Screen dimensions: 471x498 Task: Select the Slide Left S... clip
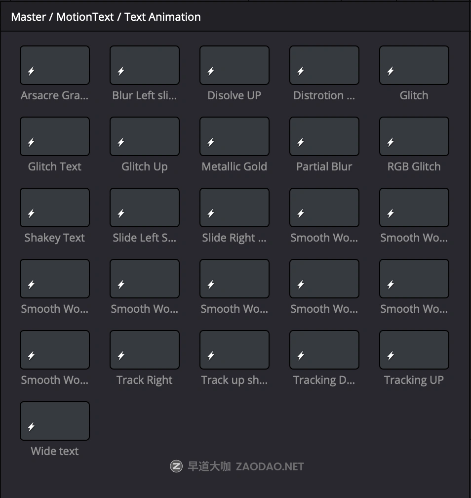point(145,207)
